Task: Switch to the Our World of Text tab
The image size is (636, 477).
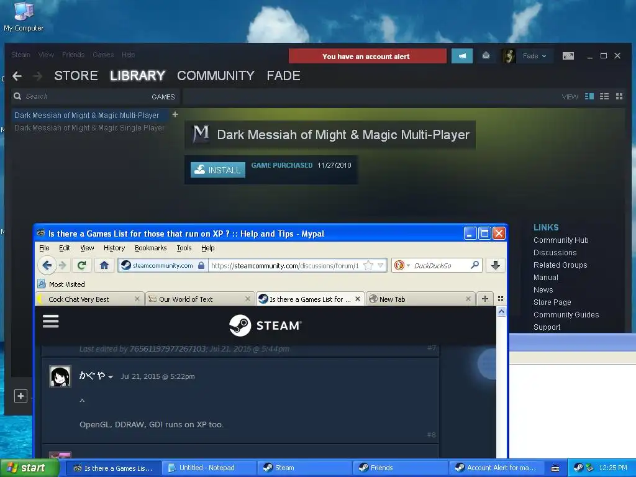Action: click(199, 299)
